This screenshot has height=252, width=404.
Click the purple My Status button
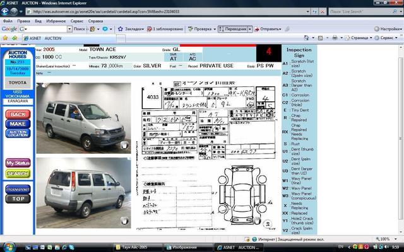point(18,163)
